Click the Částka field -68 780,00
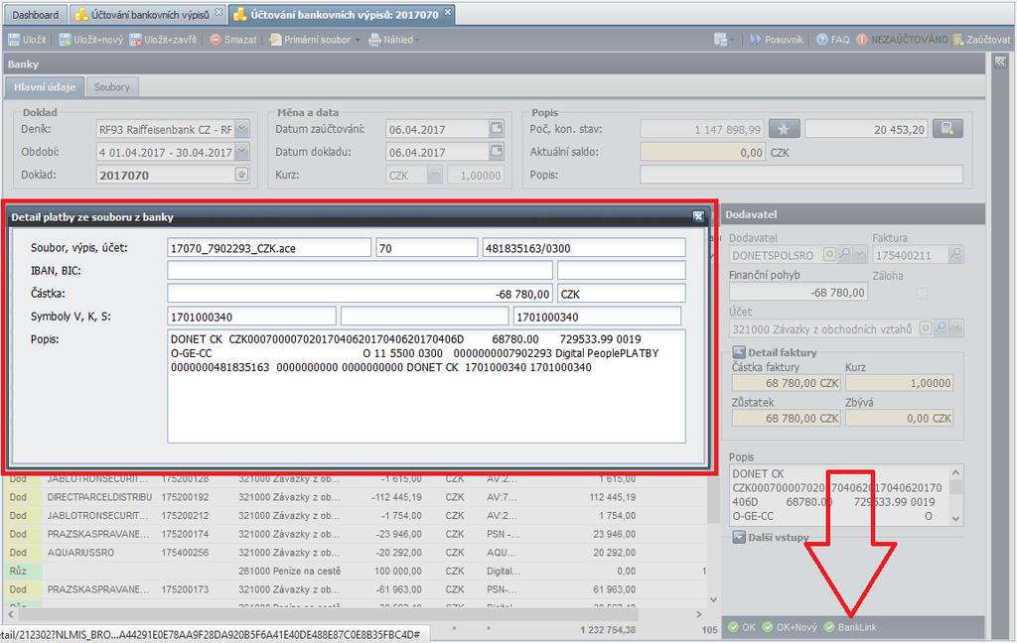The width and height of the screenshot is (1017, 643). click(360, 294)
